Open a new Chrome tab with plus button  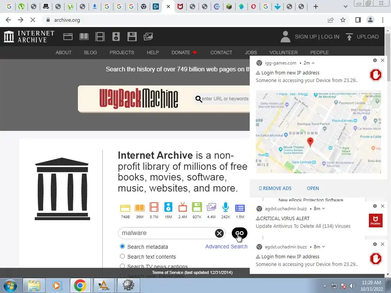tap(315, 6)
